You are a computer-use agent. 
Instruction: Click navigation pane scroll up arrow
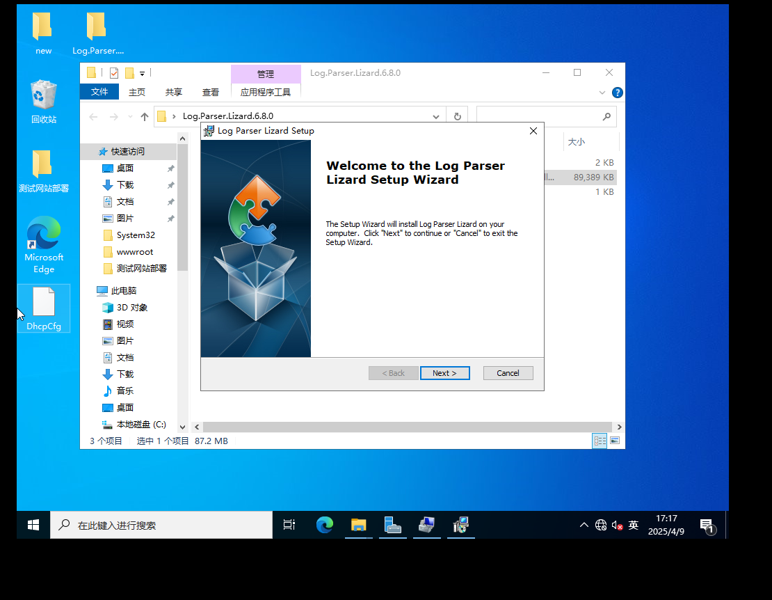182,139
